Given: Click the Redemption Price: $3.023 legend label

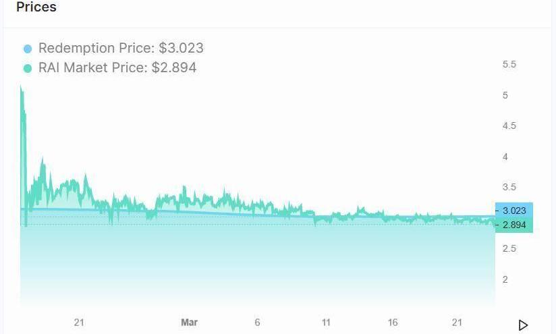Looking at the screenshot, I should (121, 48).
